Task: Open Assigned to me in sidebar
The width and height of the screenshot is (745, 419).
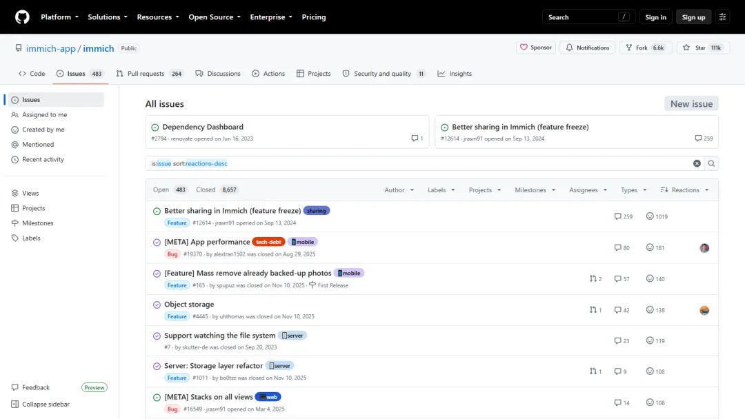Action: (56, 115)
